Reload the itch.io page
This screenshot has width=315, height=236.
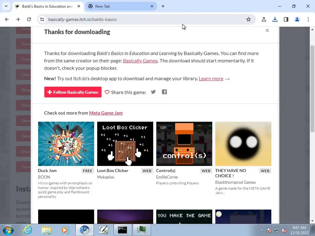click(29, 19)
